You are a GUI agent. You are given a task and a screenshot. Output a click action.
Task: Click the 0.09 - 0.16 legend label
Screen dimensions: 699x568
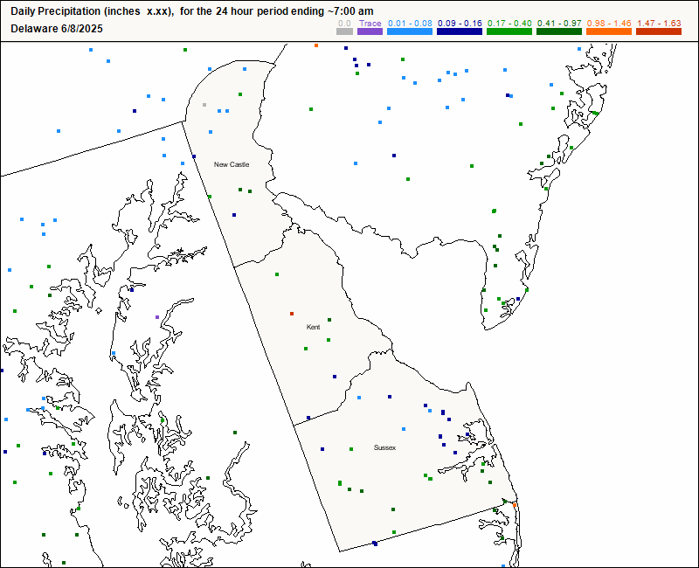[460, 24]
